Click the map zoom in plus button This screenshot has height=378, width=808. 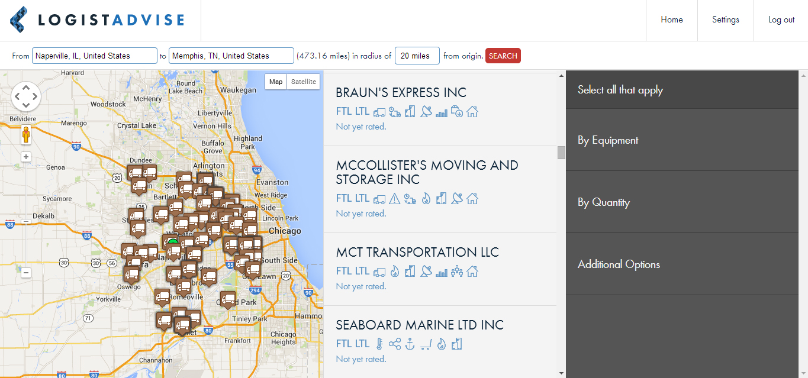[26, 157]
